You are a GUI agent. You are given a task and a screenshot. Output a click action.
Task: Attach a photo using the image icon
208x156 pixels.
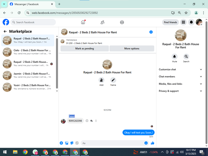(67, 143)
